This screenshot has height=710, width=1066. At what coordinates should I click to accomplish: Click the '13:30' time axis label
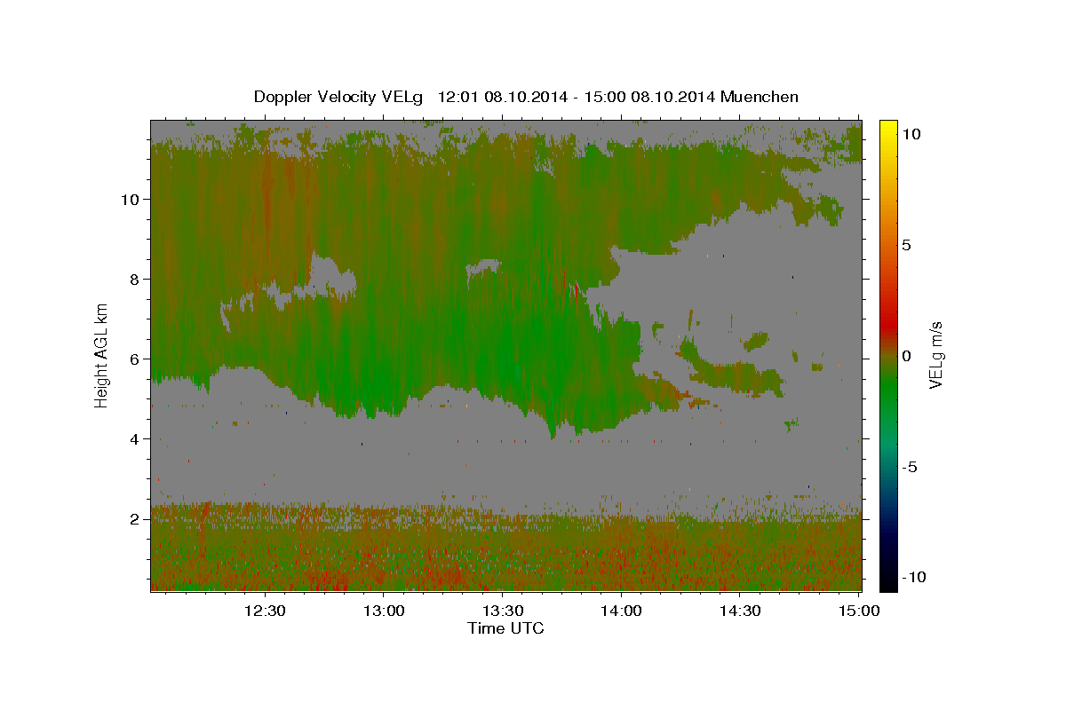(x=503, y=611)
